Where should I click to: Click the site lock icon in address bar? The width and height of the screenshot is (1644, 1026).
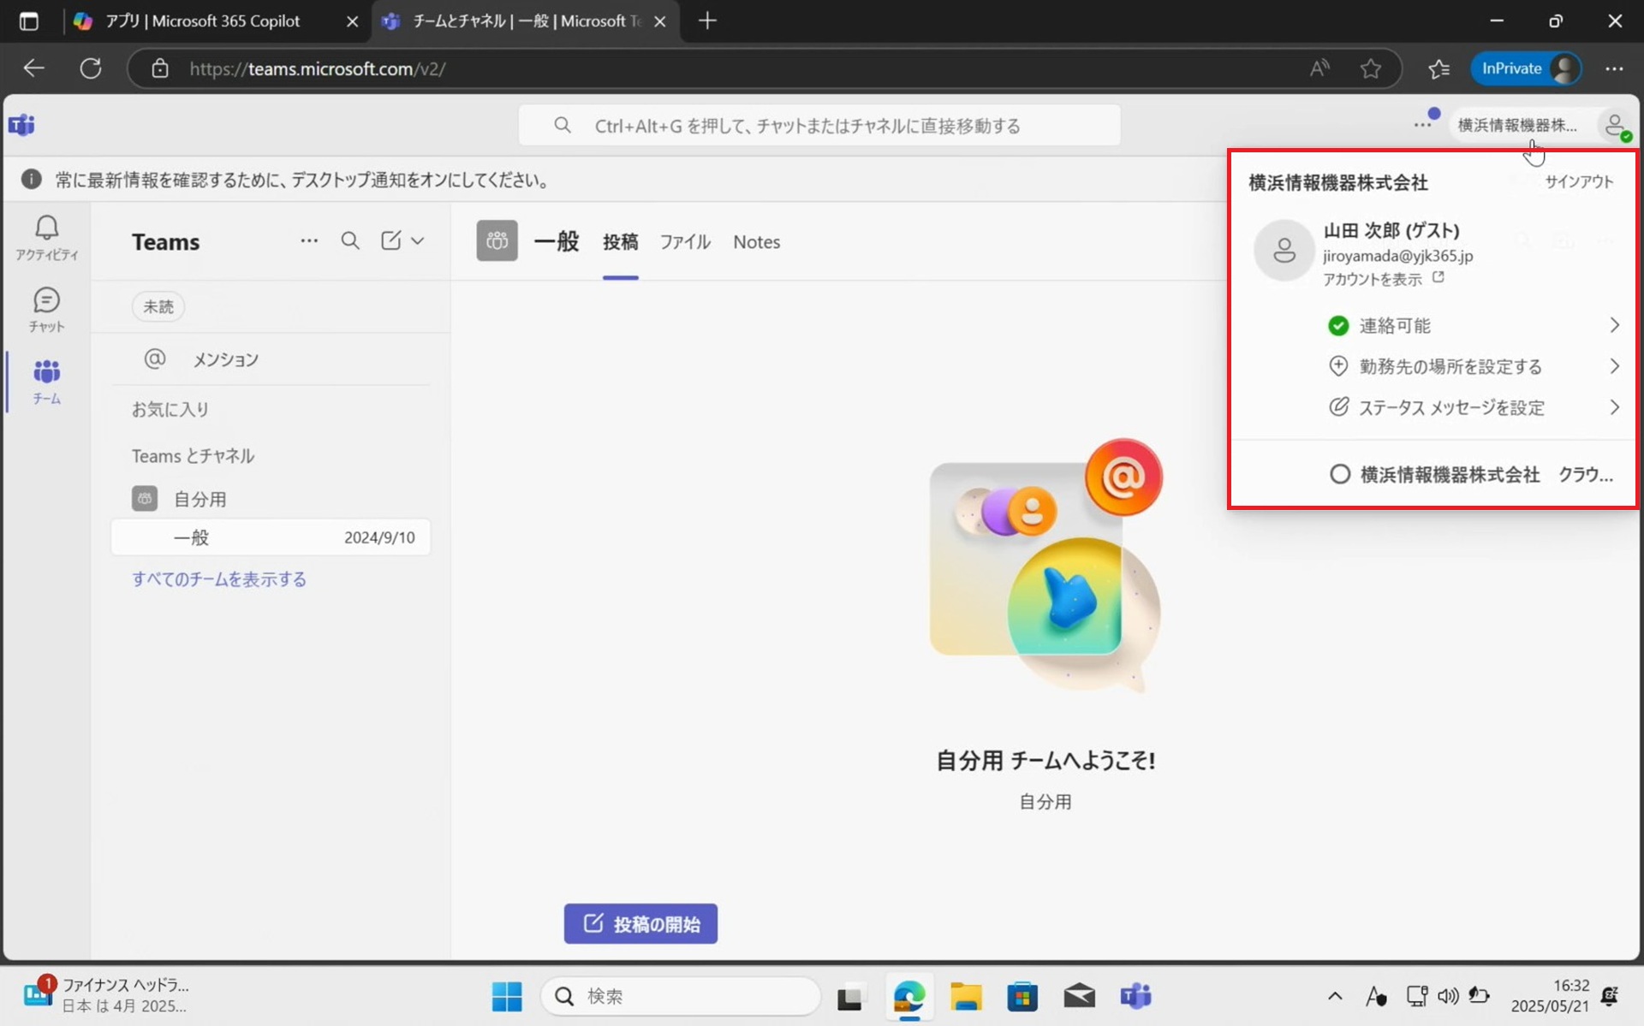pyautogui.click(x=160, y=68)
